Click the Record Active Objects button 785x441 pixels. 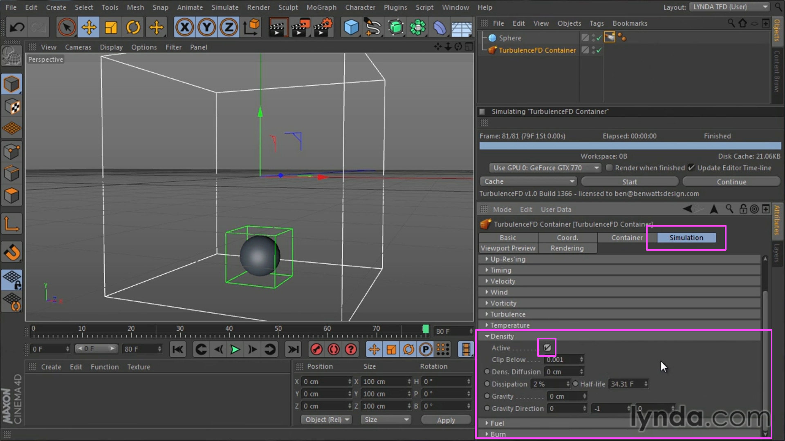[316, 350]
